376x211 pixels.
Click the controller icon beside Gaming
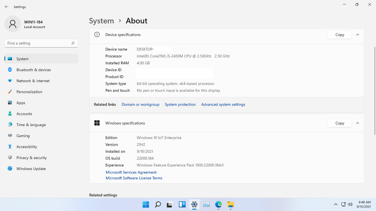(10, 136)
